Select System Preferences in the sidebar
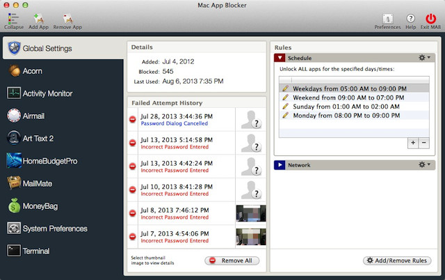Image resolution: width=445 pixels, height=280 pixels. (63, 228)
